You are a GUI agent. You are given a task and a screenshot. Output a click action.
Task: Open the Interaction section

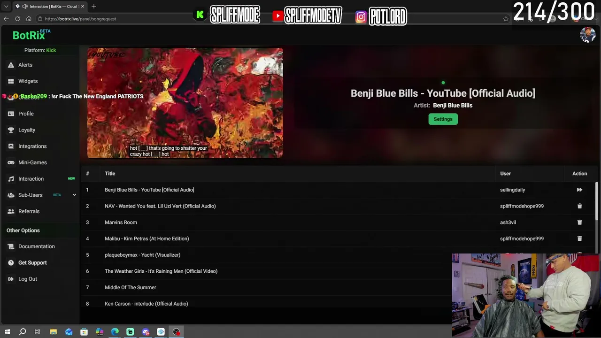click(31, 179)
